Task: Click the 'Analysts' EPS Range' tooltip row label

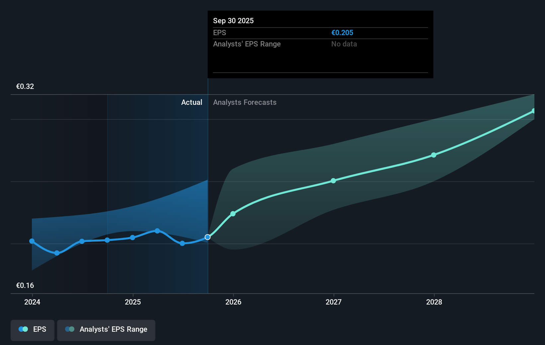Action: pos(247,44)
